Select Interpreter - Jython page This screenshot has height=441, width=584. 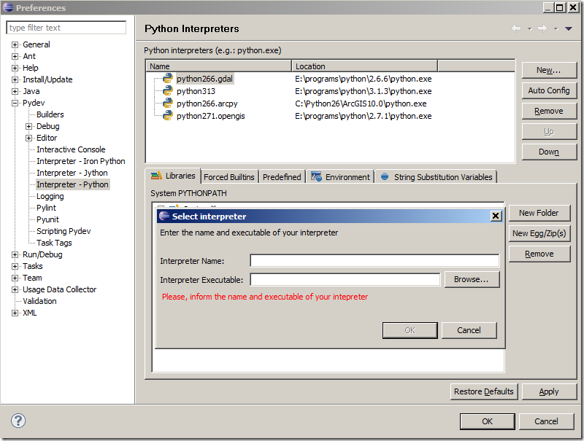pyautogui.click(x=72, y=173)
